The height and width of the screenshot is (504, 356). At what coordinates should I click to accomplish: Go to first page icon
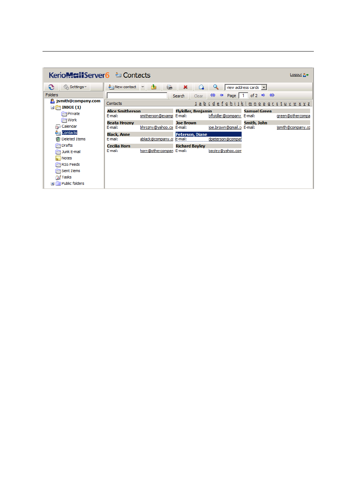(213, 95)
